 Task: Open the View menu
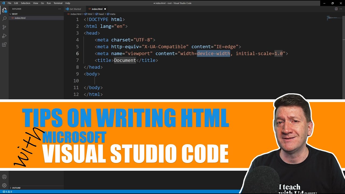coord(36,3)
